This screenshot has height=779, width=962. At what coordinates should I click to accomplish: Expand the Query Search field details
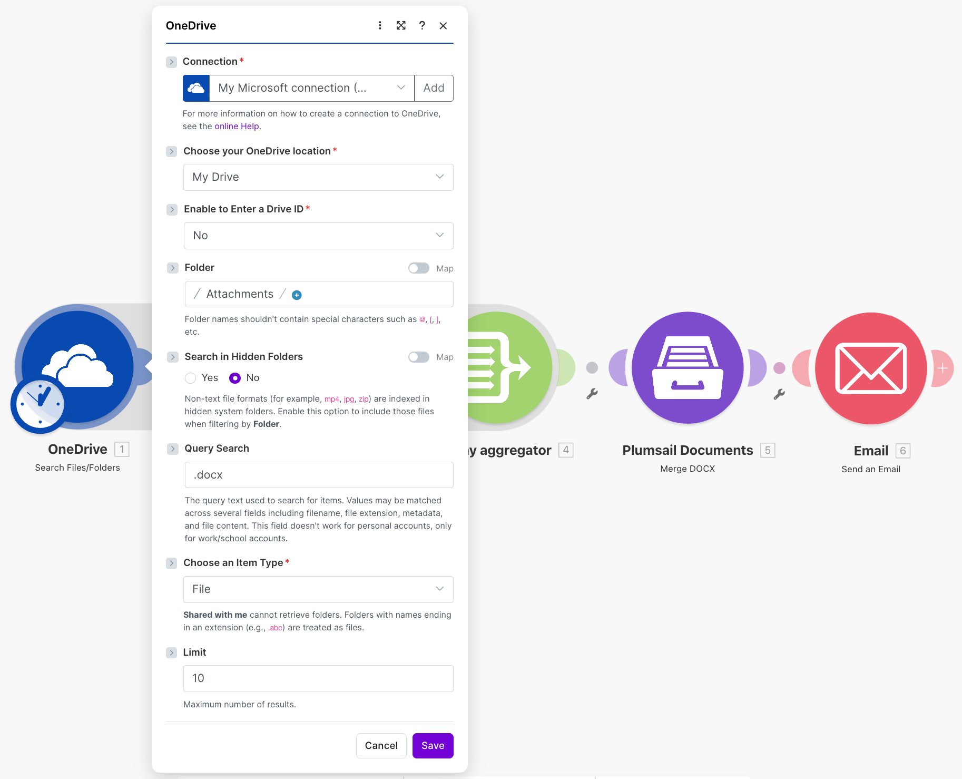click(x=172, y=449)
